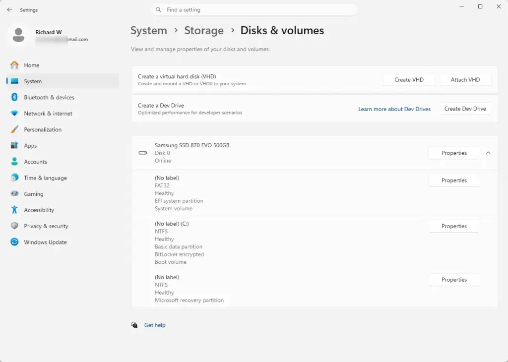Click Microsoft recovery partition text

pyautogui.click(x=189, y=300)
